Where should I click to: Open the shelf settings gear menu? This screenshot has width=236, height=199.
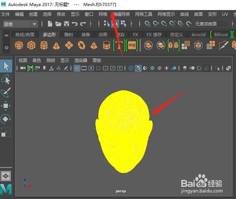[x=6, y=48]
